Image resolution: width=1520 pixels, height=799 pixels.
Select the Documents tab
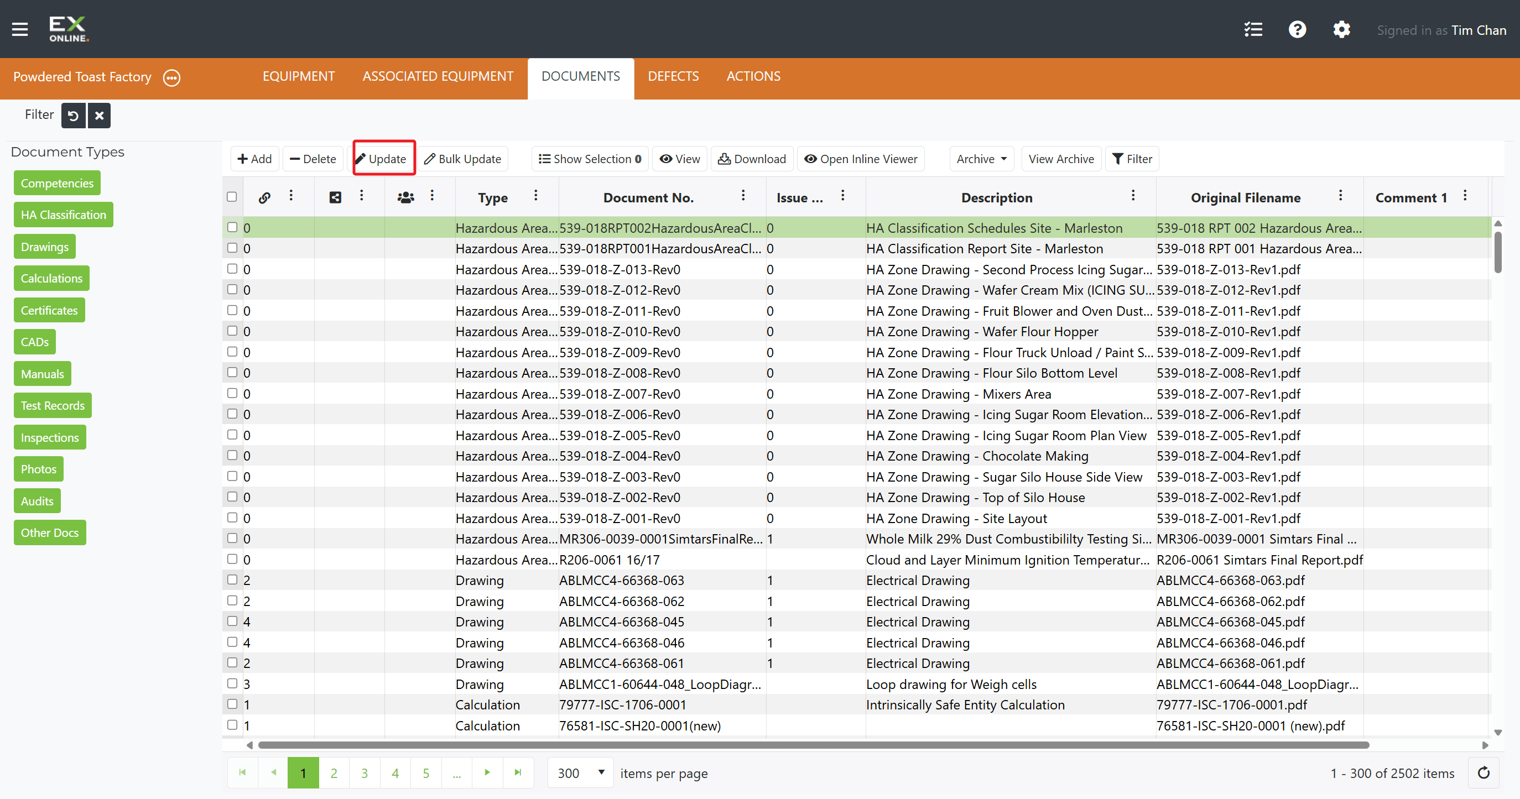[x=581, y=77]
